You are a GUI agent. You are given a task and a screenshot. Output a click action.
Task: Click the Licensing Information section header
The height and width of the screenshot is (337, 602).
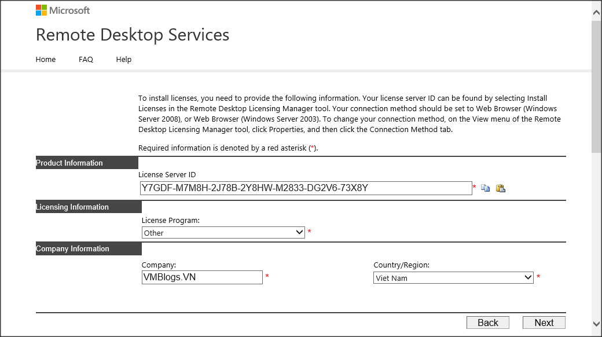click(x=88, y=207)
